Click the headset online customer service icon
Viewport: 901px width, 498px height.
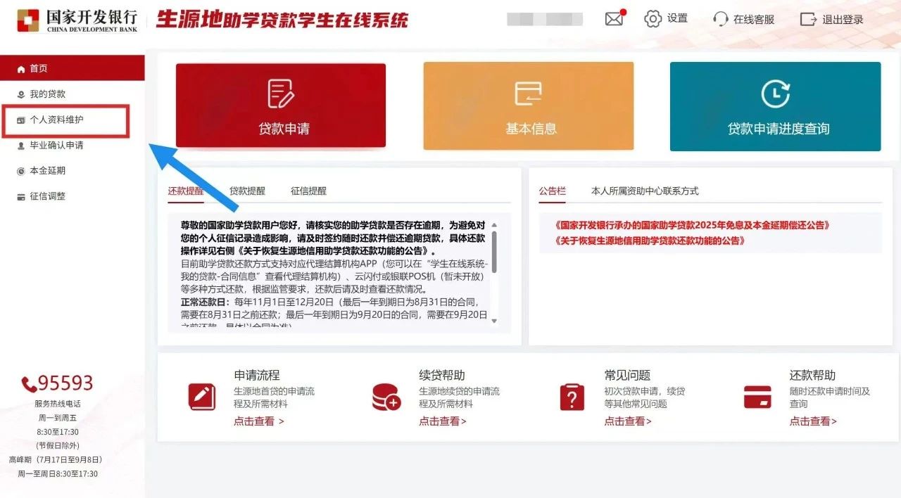pyautogui.click(x=720, y=19)
